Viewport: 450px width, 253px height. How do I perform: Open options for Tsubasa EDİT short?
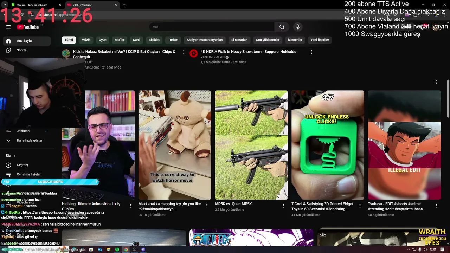click(437, 206)
